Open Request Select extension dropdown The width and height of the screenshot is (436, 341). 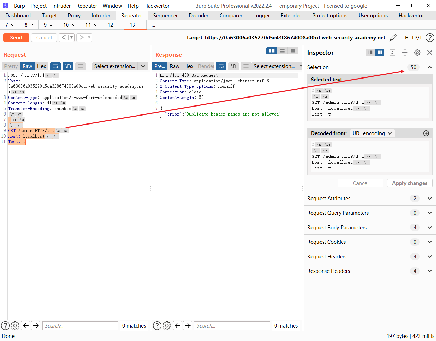pyautogui.click(x=120, y=66)
